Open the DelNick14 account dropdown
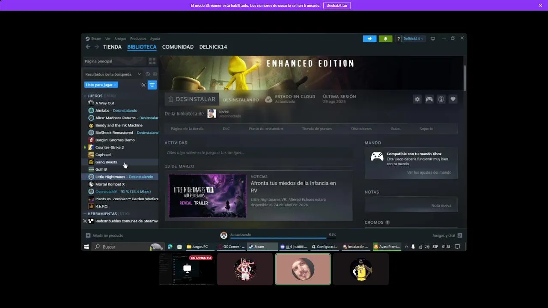The height and width of the screenshot is (308, 548). pos(414,38)
